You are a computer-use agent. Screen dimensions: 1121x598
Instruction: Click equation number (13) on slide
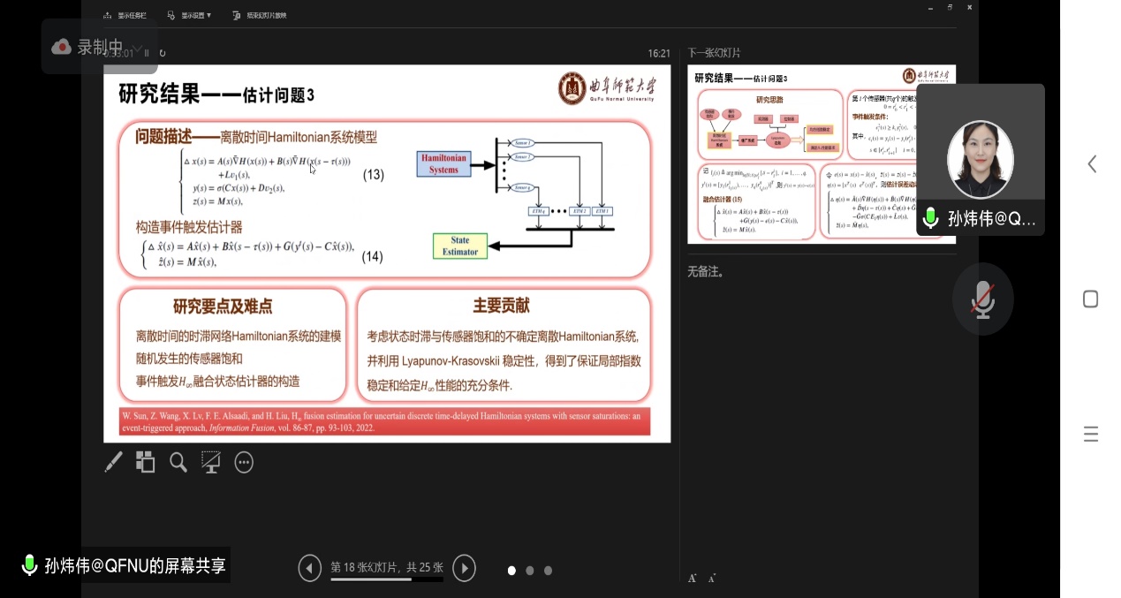(x=374, y=175)
